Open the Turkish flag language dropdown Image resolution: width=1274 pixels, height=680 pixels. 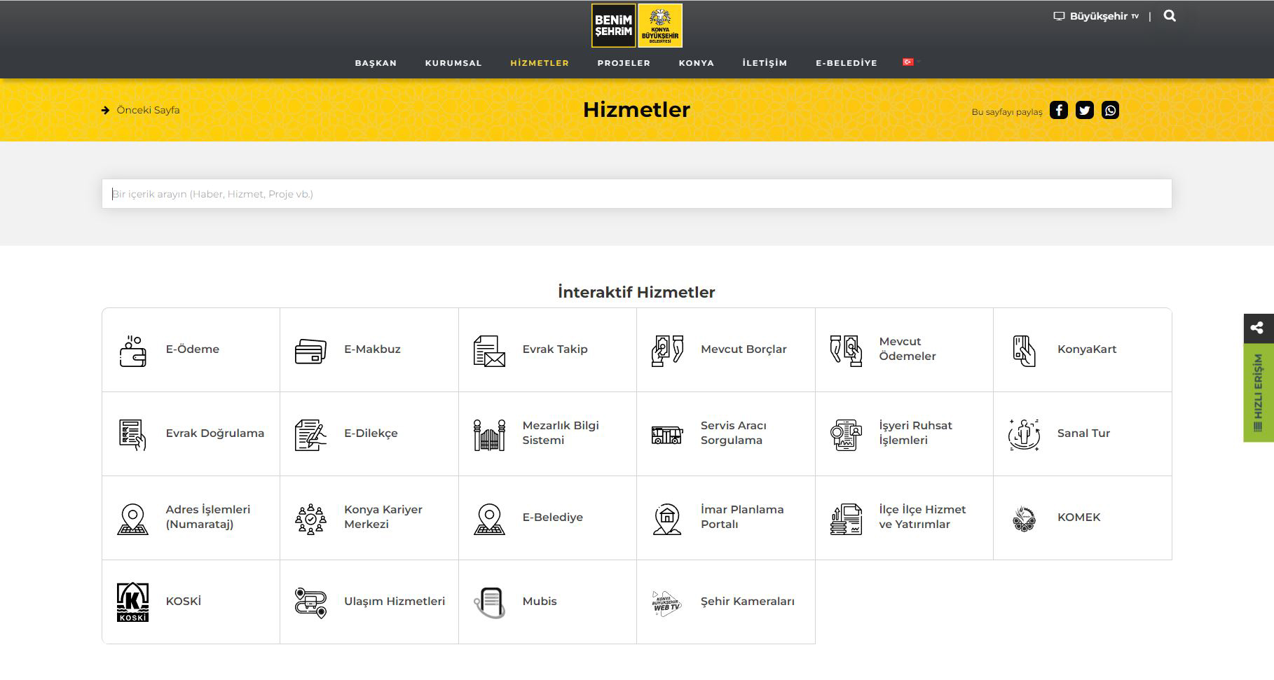point(911,62)
